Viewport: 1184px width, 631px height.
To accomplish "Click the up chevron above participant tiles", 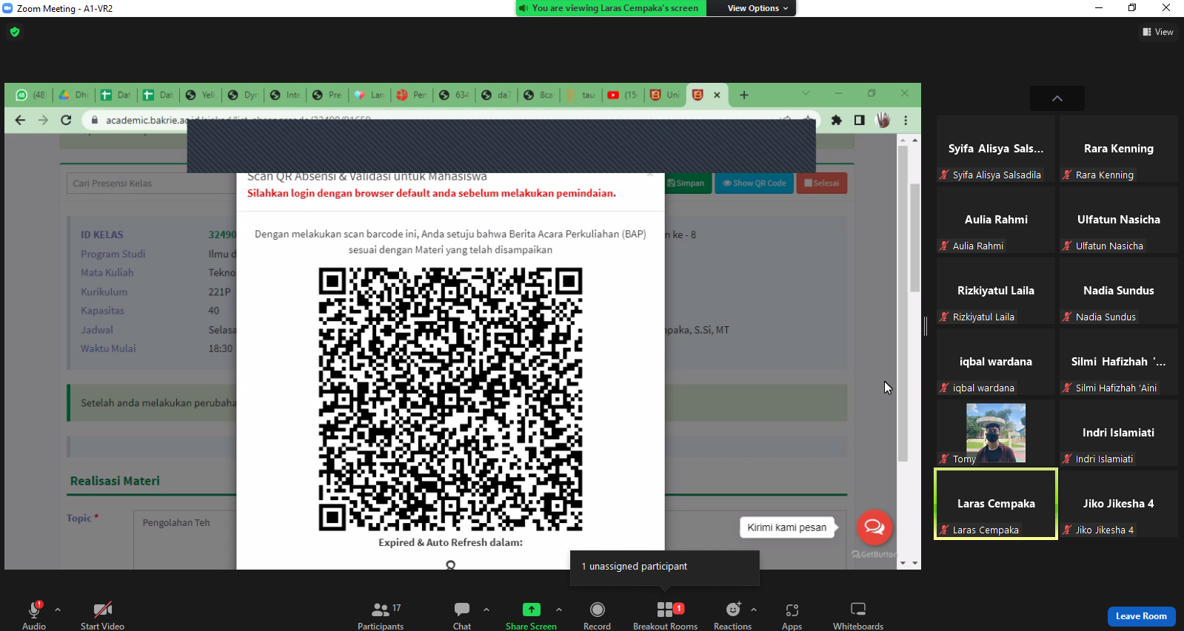I will 1057,98.
